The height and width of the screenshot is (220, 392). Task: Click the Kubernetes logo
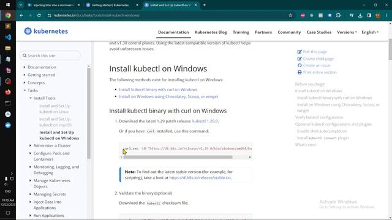pos(46,31)
